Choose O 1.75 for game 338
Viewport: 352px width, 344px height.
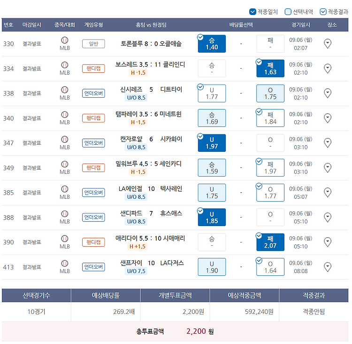pyautogui.click(x=270, y=94)
